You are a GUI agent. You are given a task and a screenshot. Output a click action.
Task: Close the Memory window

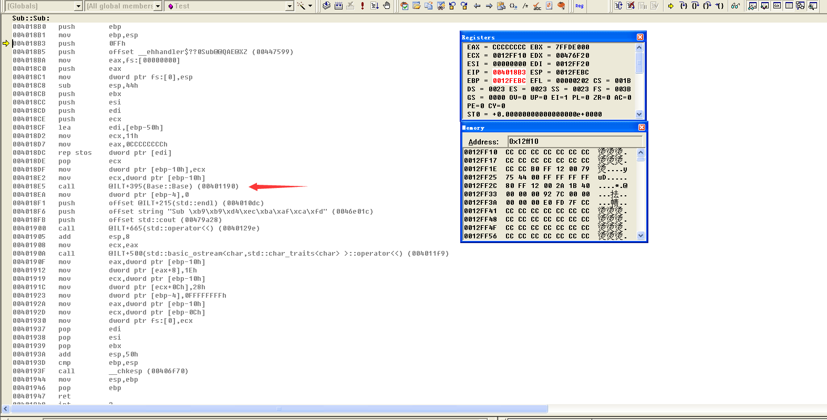pos(642,128)
